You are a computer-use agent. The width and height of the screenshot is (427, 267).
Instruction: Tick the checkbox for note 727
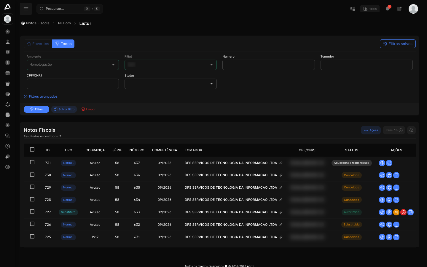32,212
